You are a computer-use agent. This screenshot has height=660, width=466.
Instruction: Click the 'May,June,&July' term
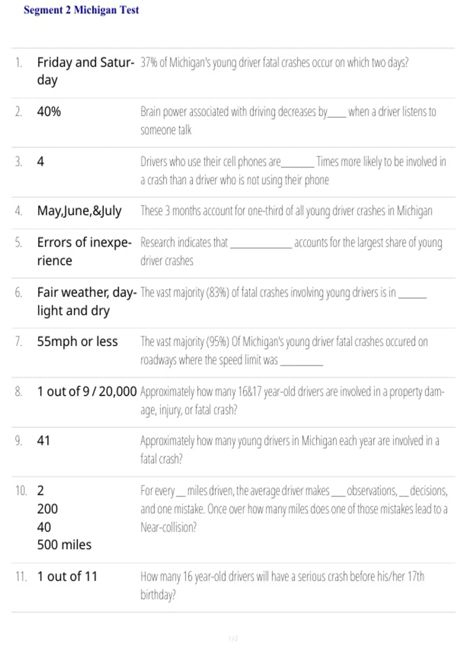(x=79, y=211)
